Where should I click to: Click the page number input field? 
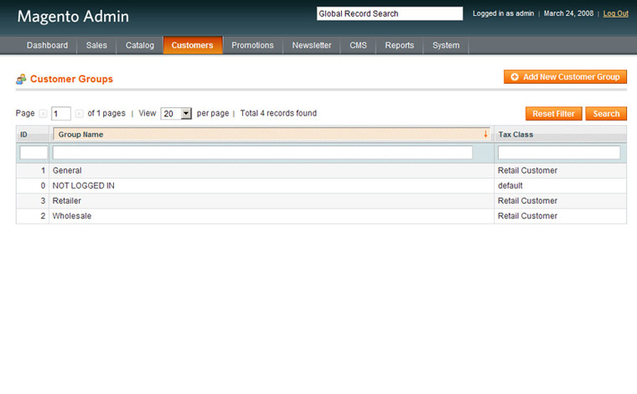tap(61, 114)
